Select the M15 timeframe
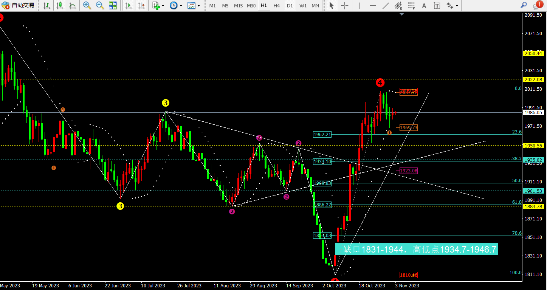Image resolution: width=547 pixels, height=290 pixels. [238, 5]
